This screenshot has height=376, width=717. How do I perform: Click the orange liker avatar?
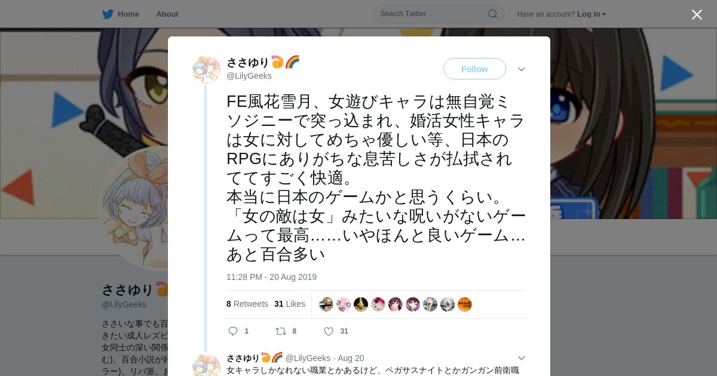coord(465,304)
